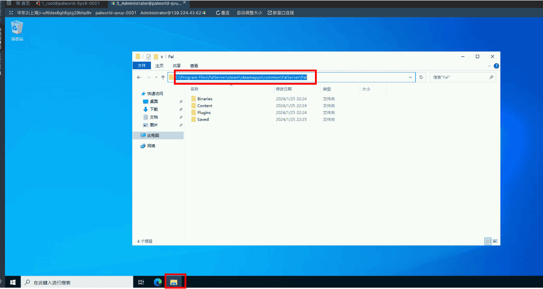
Task: Open the 文件 menu tab
Action: tap(142, 66)
